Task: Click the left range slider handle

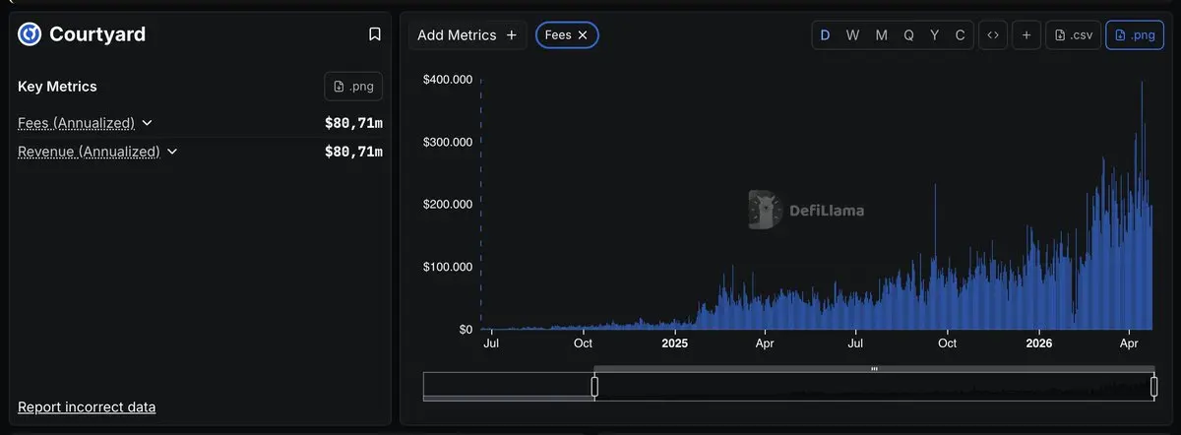Action: pyautogui.click(x=594, y=387)
